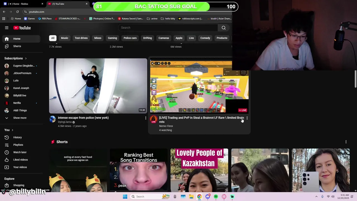Image resolution: width=357 pixels, height=201 pixels.
Task: Select the Drifting filter chip
Action: (148, 38)
